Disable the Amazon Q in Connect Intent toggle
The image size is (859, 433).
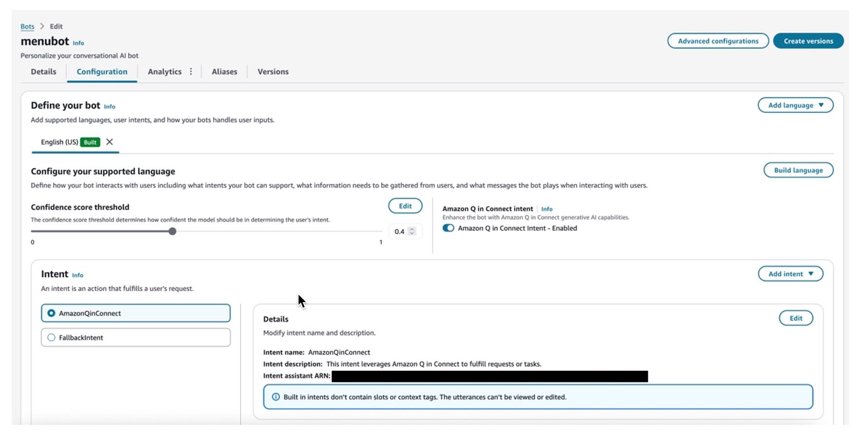point(448,228)
